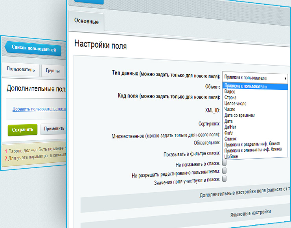
Task: Switch to the 'Пользователь' tab
Action: click(20, 70)
